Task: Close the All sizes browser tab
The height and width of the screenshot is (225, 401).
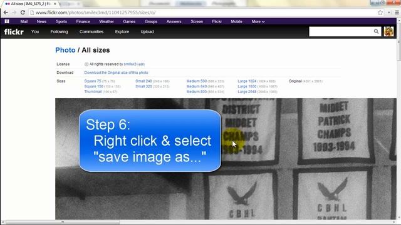Action: (55, 4)
